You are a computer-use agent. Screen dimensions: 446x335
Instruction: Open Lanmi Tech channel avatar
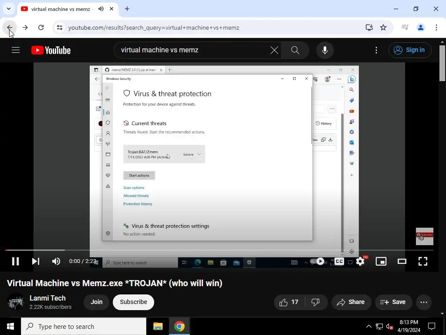pos(16,302)
